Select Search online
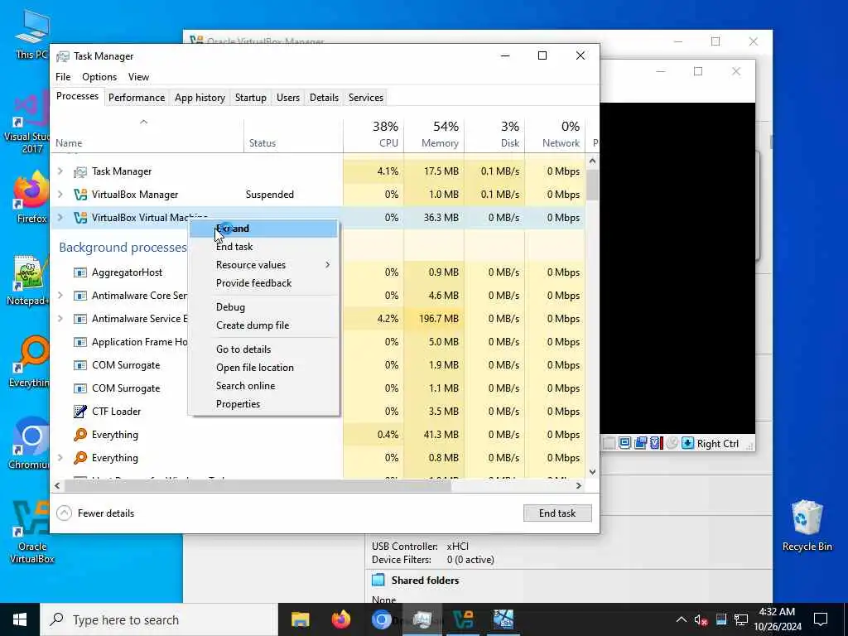Screen dimensions: 848x636 pyautogui.click(x=263, y=386)
